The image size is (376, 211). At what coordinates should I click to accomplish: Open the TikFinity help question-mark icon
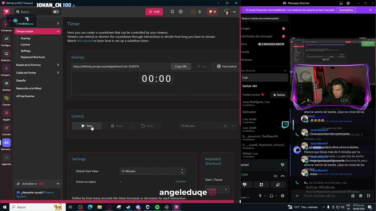(181, 12)
